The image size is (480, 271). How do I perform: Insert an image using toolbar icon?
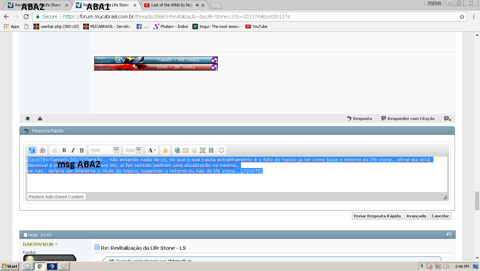(x=203, y=150)
